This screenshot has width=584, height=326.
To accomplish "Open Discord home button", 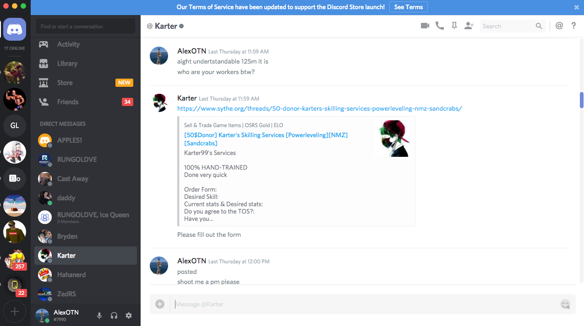I will click(x=15, y=30).
